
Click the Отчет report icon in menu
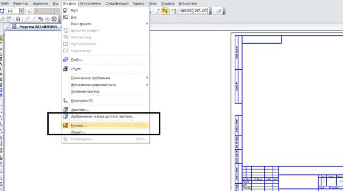pos(66,69)
